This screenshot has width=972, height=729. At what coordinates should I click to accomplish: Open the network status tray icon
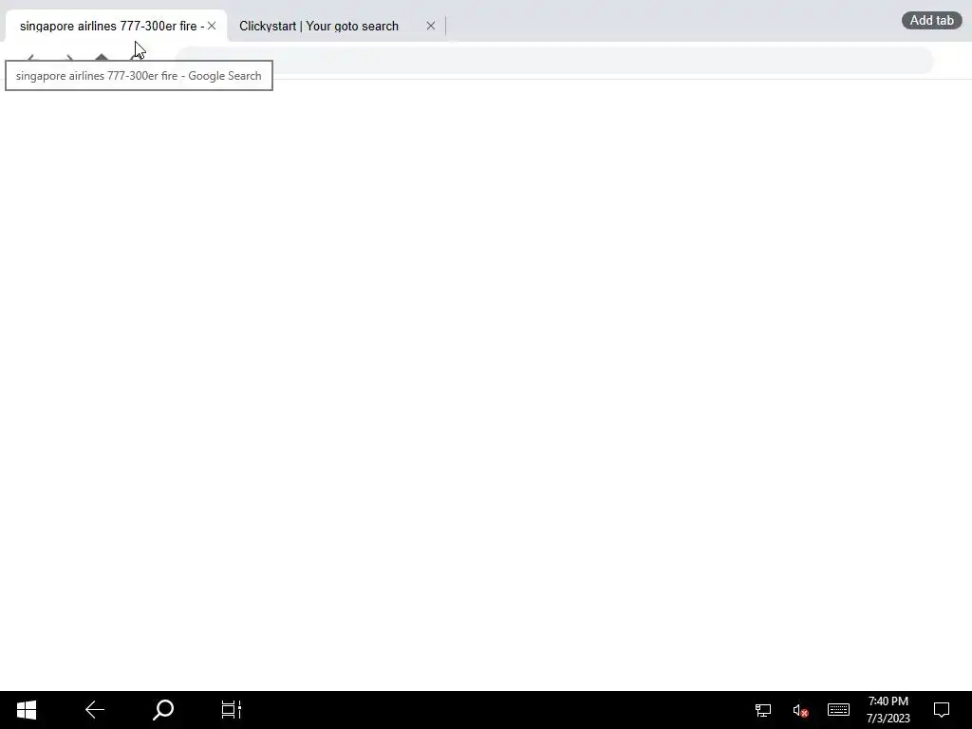(x=763, y=710)
